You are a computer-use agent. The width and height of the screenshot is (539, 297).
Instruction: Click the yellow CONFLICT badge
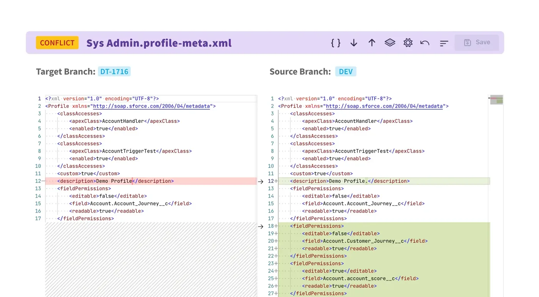point(57,43)
